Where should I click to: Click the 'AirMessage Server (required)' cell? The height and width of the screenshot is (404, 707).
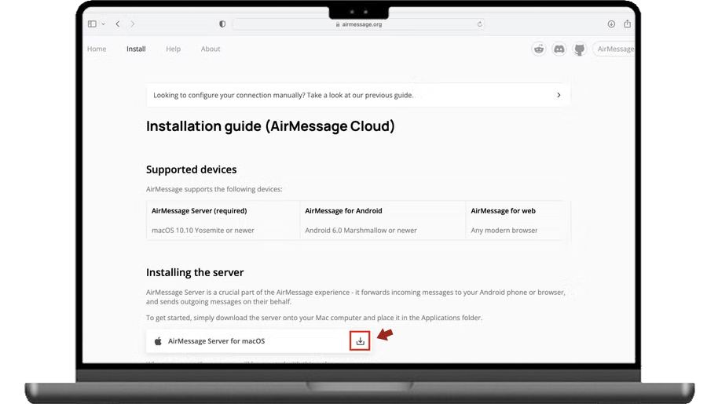click(199, 211)
